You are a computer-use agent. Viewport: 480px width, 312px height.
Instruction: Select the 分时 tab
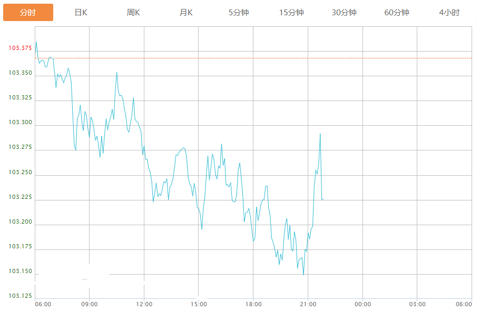point(28,13)
